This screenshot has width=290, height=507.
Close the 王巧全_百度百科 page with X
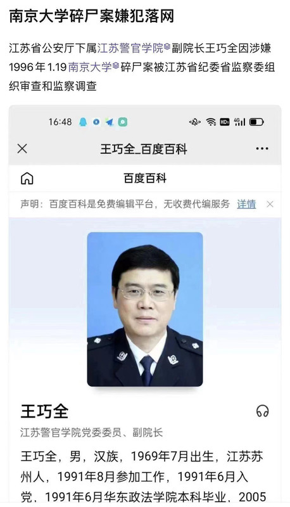(x=22, y=149)
